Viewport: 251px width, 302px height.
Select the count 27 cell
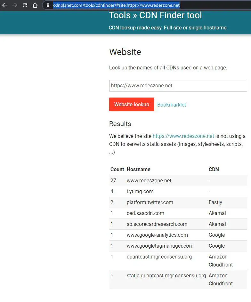pos(113,180)
